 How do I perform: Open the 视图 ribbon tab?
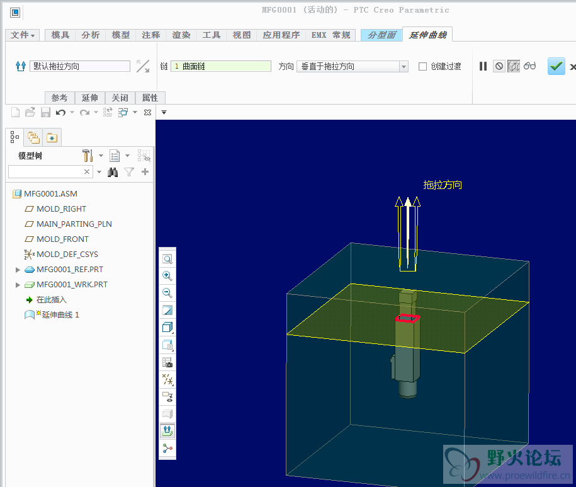click(241, 35)
